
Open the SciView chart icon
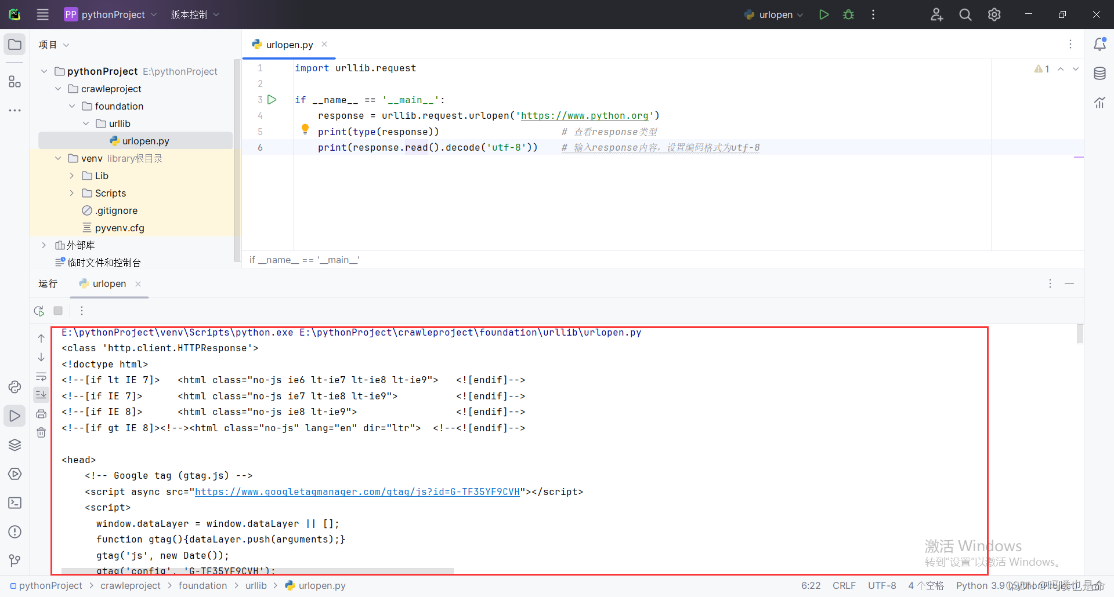point(1099,103)
